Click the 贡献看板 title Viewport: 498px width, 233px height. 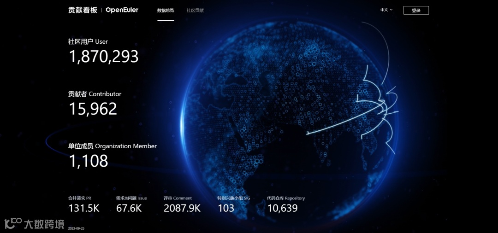[83, 10]
